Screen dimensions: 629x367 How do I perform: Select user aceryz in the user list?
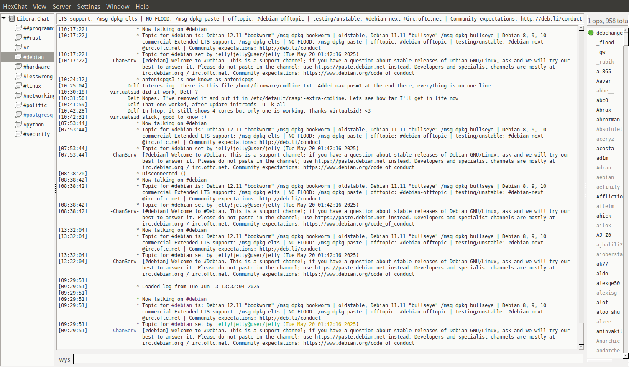(x=605, y=139)
